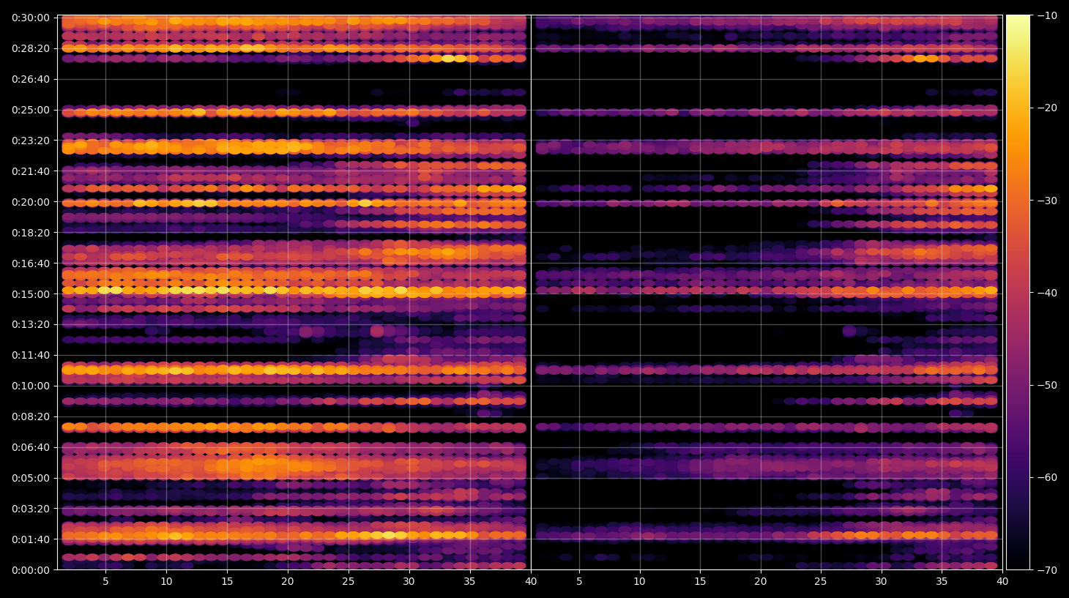Click x-axis label 35 under right heatmap
This screenshot has height=598, width=1069.
coord(942,582)
